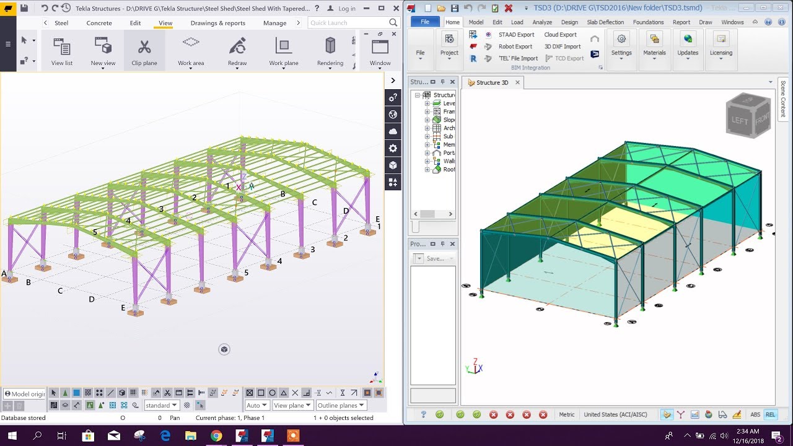Expand the Levels node in Structure tree
793x446 pixels.
(x=427, y=103)
